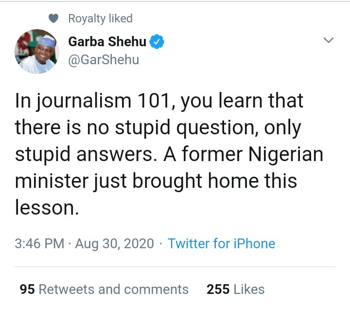Expand the tweet options chevron

329,41
